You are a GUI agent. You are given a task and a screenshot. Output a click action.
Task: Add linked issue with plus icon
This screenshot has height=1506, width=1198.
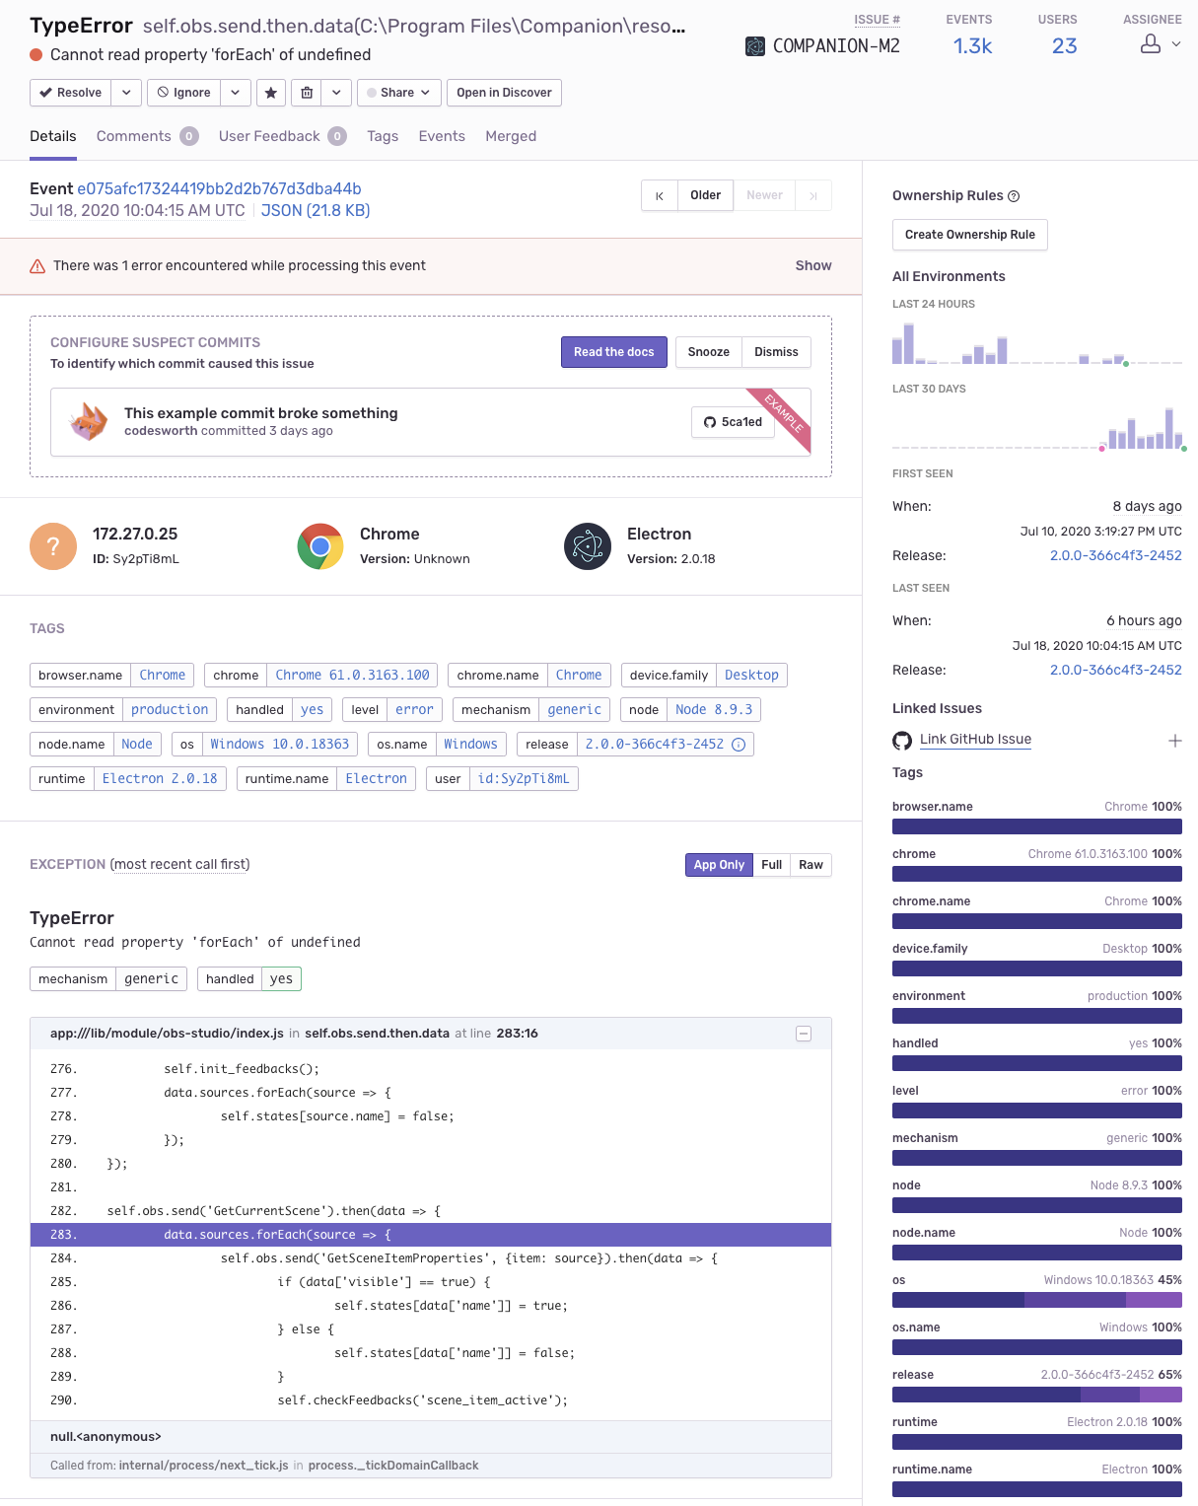pyautogui.click(x=1174, y=741)
